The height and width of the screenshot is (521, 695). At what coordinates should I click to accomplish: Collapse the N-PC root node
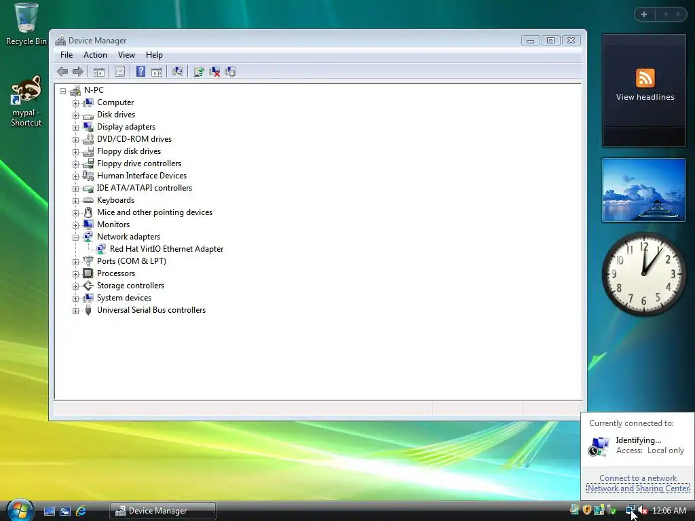click(63, 91)
